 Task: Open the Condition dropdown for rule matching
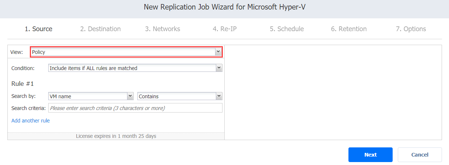135,68
